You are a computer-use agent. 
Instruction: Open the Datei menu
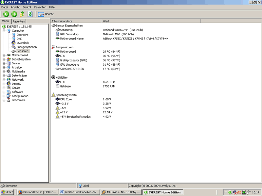tap(5, 7)
